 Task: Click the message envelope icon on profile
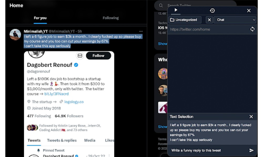pyautogui.click(x=80, y=55)
